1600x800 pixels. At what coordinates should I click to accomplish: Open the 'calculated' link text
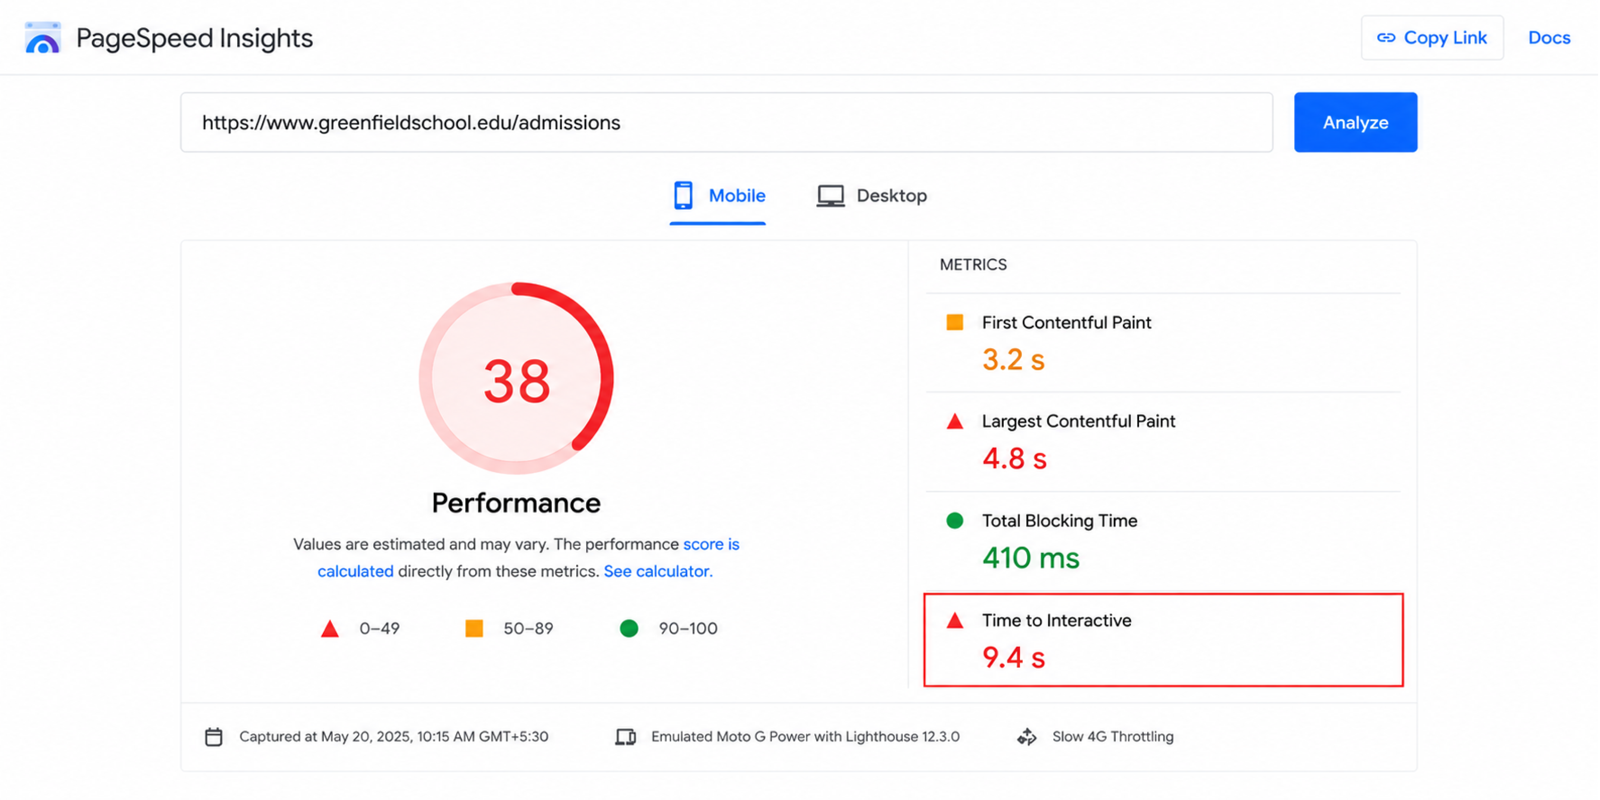tap(355, 571)
